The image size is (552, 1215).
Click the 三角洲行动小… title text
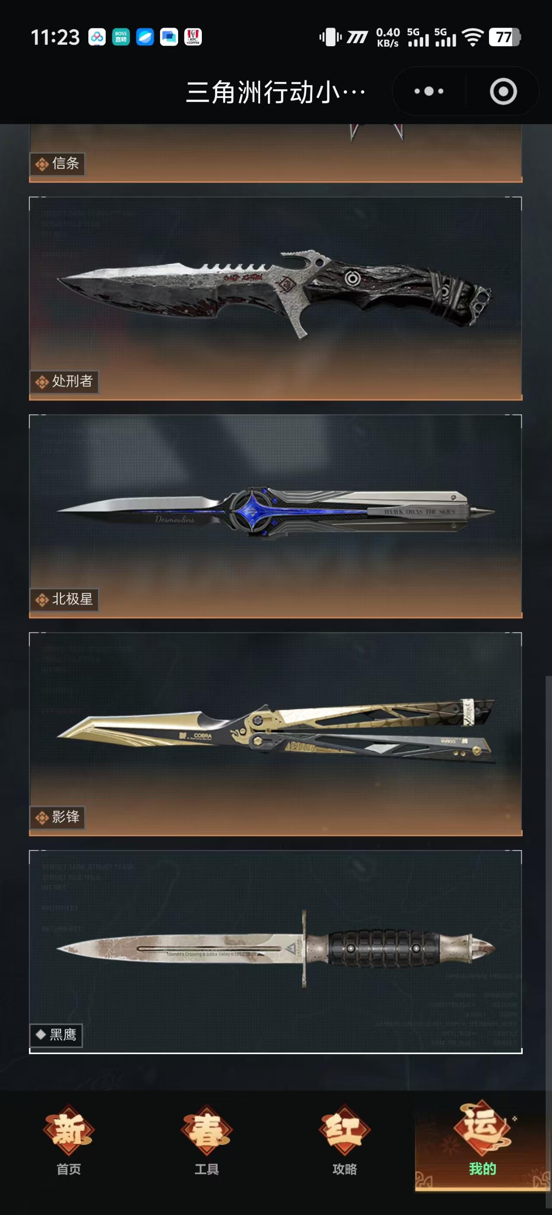pos(276,91)
